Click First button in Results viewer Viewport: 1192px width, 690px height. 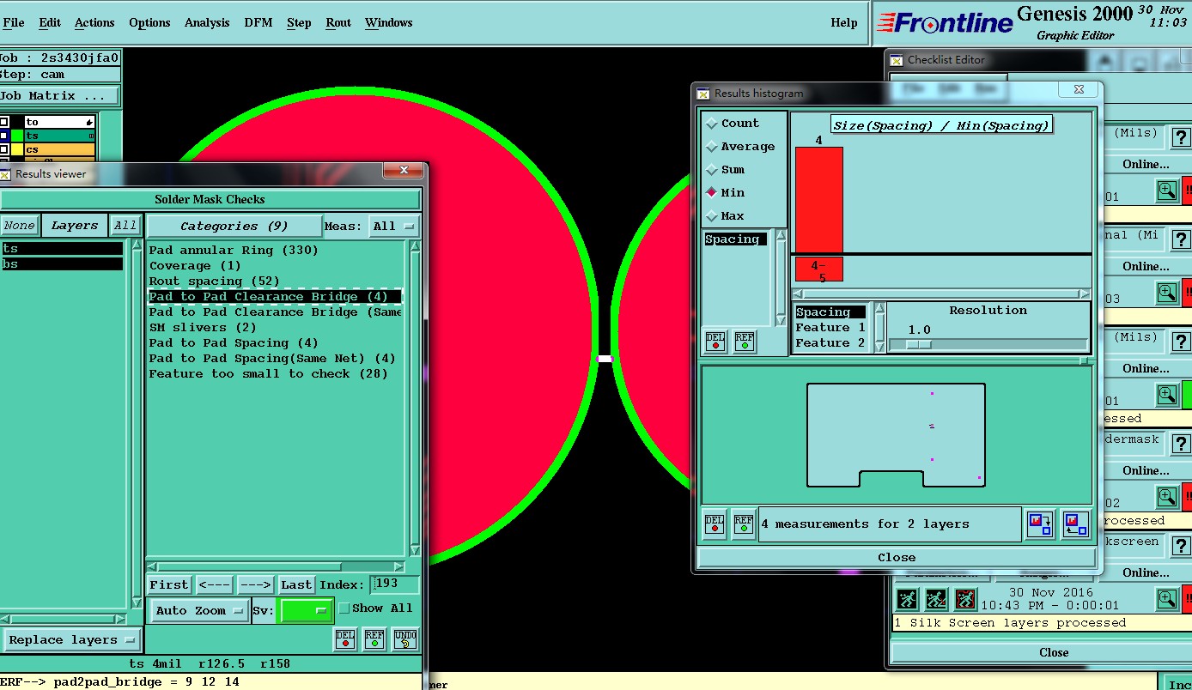click(x=169, y=585)
